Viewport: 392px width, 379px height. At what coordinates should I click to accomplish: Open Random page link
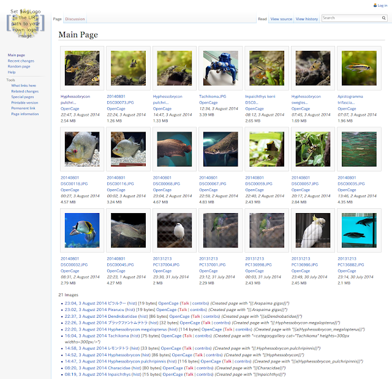tap(19, 67)
